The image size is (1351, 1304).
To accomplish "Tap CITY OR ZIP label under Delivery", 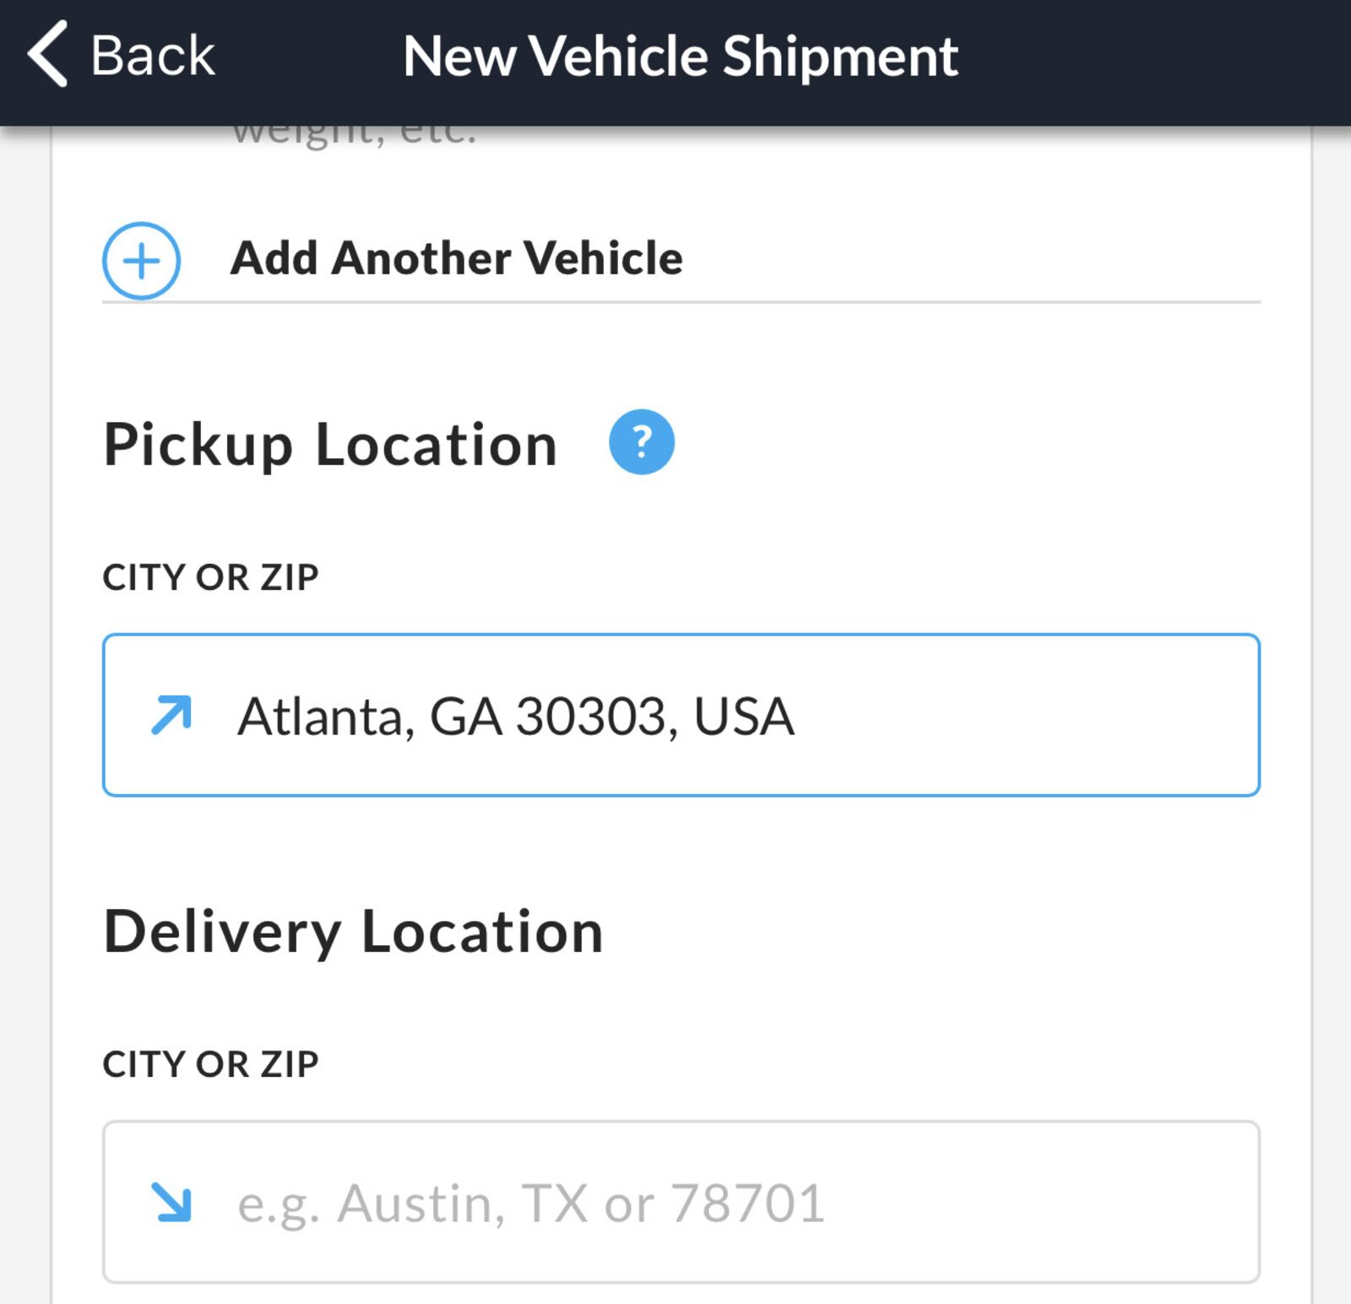I will pyautogui.click(x=210, y=1064).
